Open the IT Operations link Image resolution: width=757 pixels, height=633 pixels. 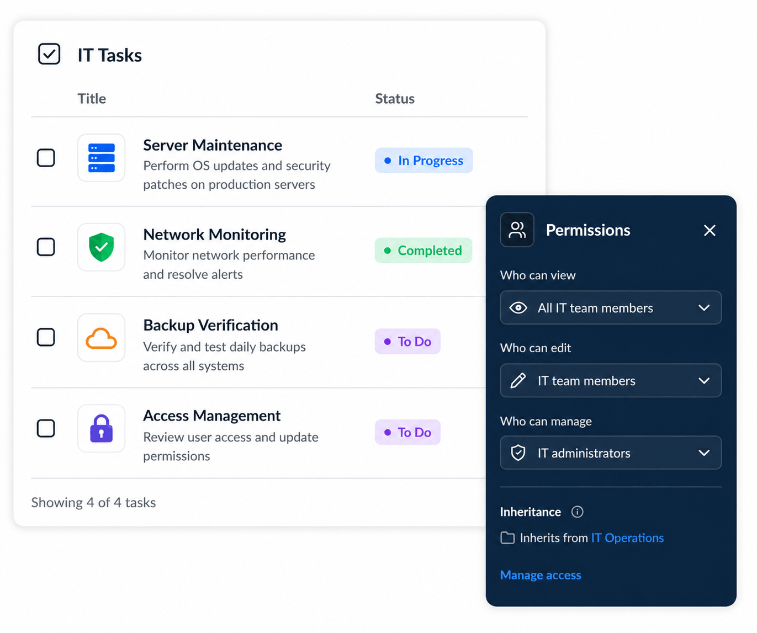[x=627, y=538]
